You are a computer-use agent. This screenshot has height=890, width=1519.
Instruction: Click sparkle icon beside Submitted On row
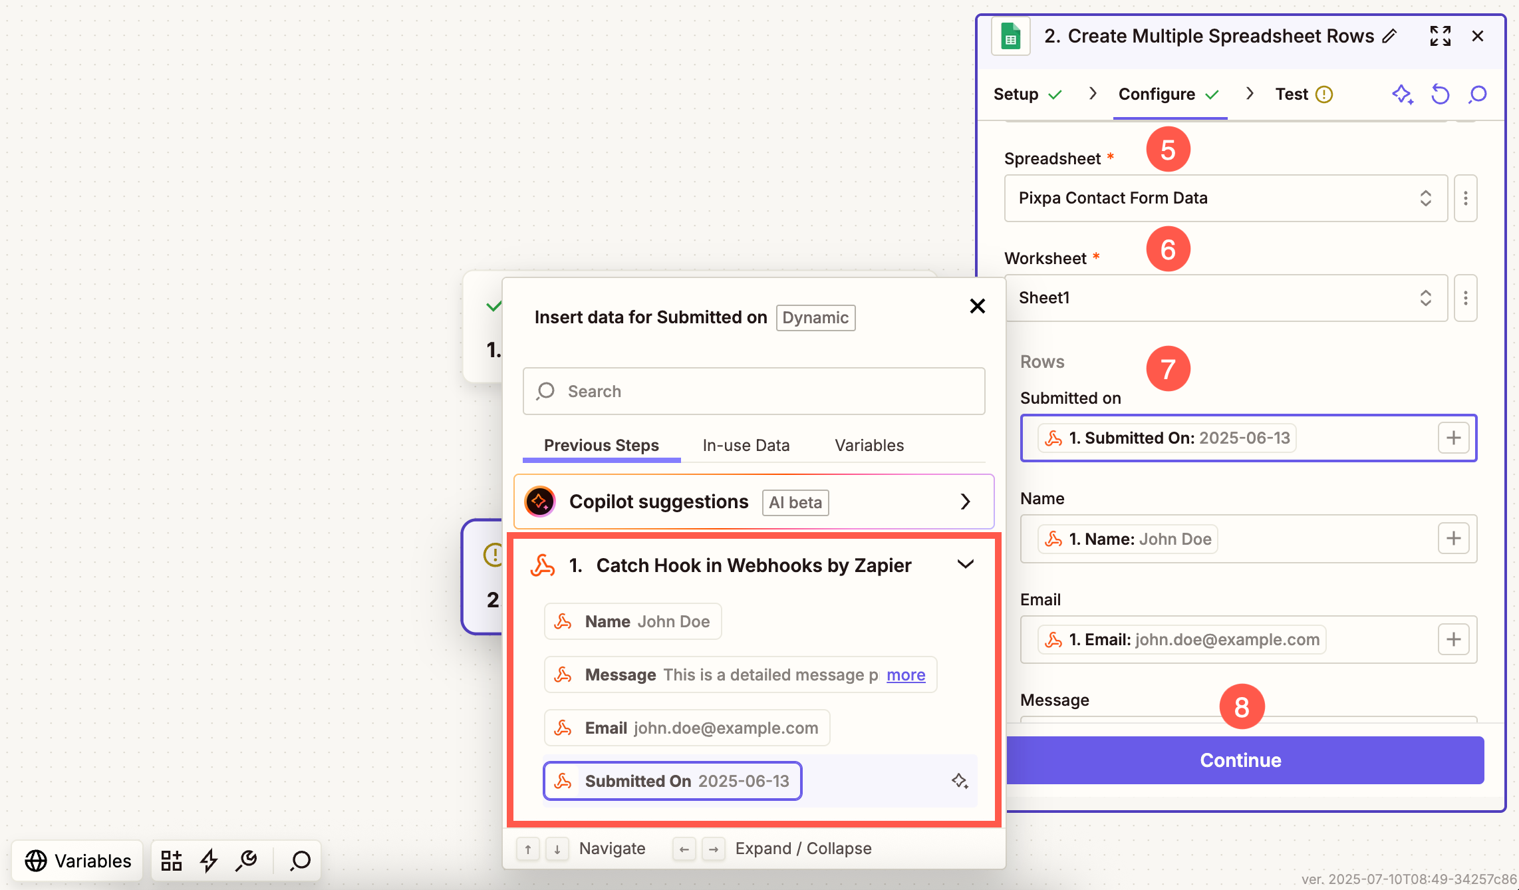coord(959,781)
